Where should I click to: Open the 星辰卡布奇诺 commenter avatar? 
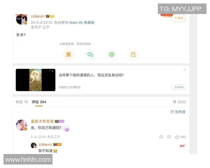(22, 125)
